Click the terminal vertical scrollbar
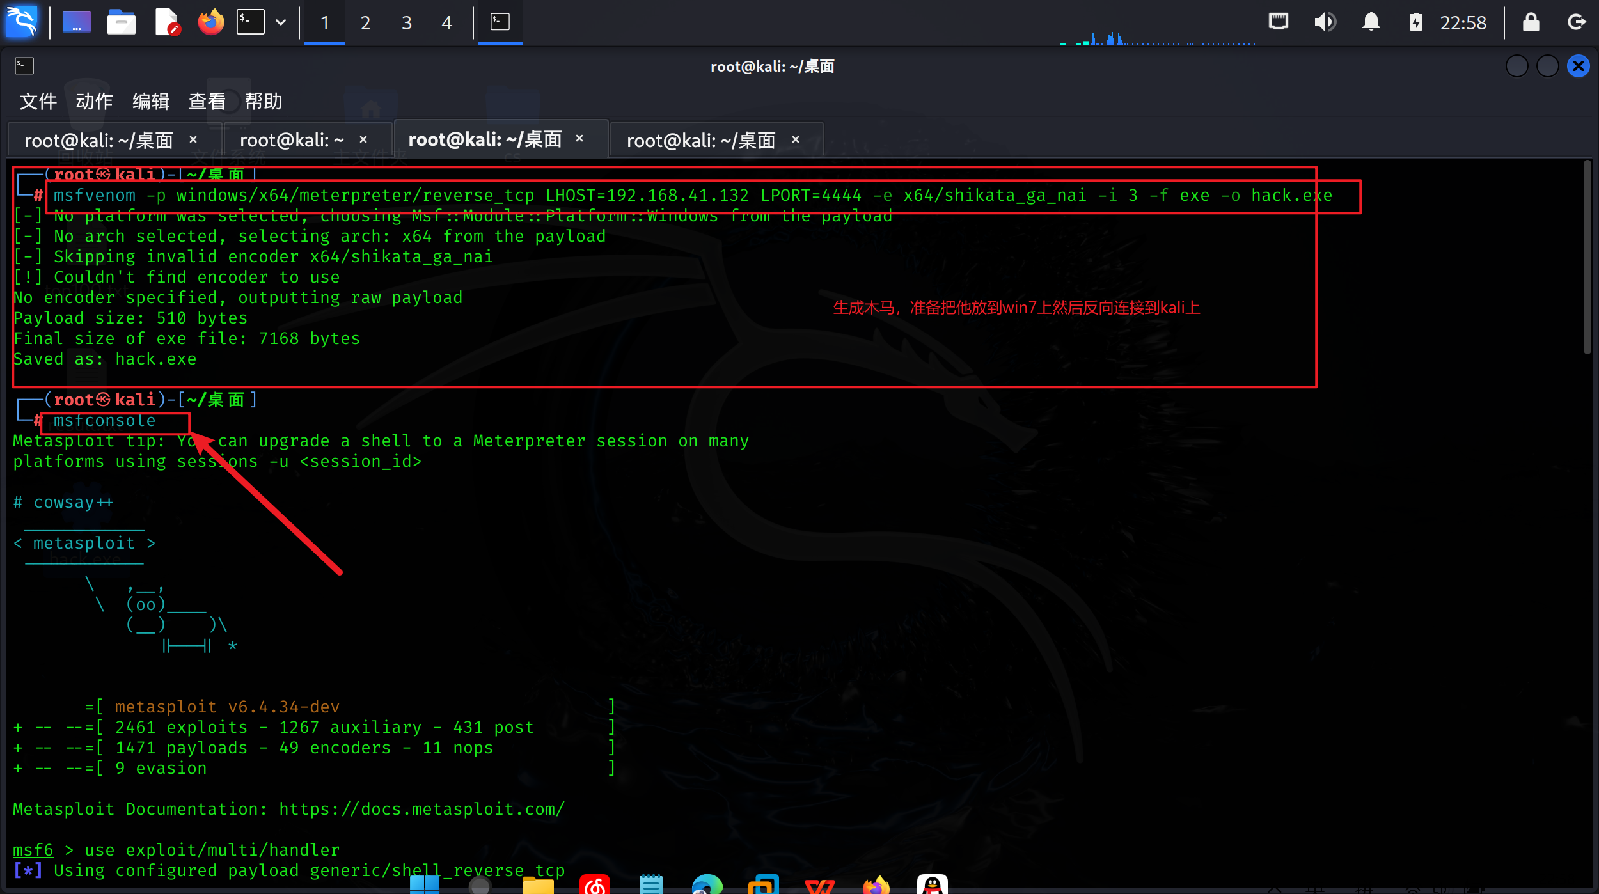1599x894 pixels. click(x=1587, y=256)
